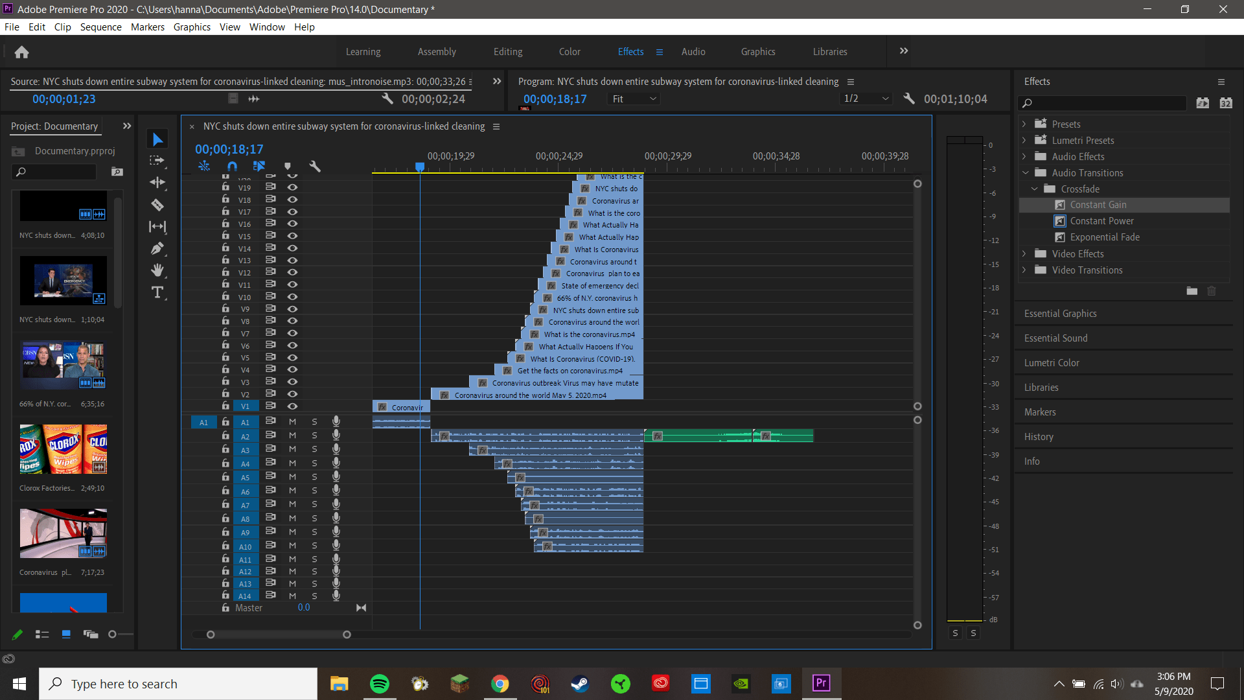
Task: Expand the Video Effects folder
Action: coord(1024,253)
